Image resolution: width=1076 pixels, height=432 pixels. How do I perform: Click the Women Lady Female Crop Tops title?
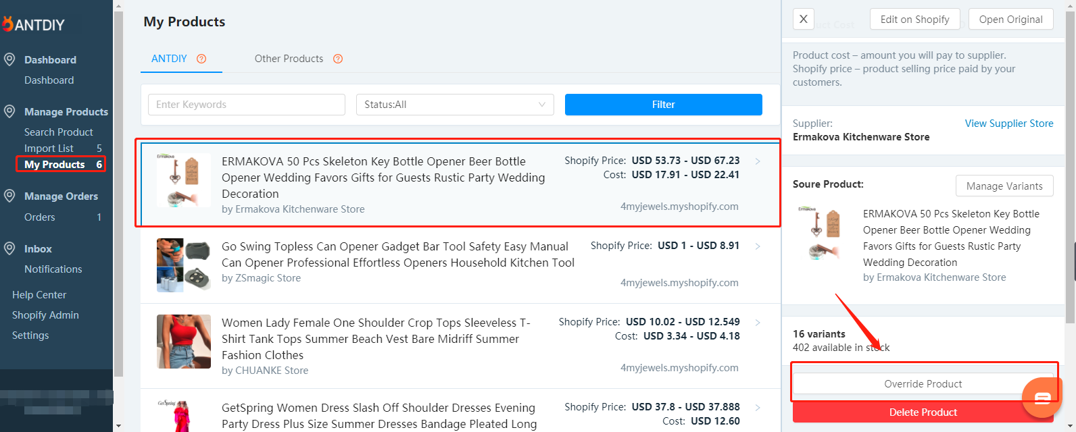click(376, 339)
